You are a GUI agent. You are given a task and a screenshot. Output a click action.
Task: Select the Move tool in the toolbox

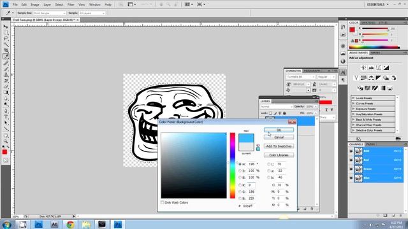pyautogui.click(x=6, y=27)
